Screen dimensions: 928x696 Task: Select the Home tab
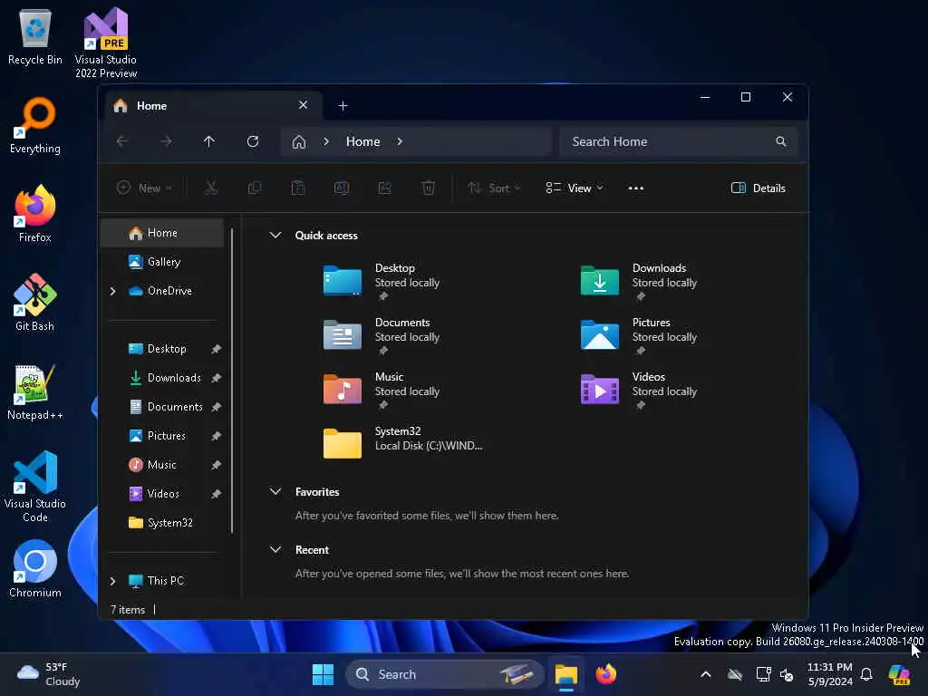[212, 105]
